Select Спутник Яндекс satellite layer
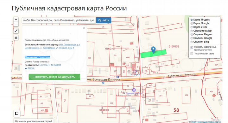Image resolution: width=228 pixels, height=123 pixels. pos(192,34)
